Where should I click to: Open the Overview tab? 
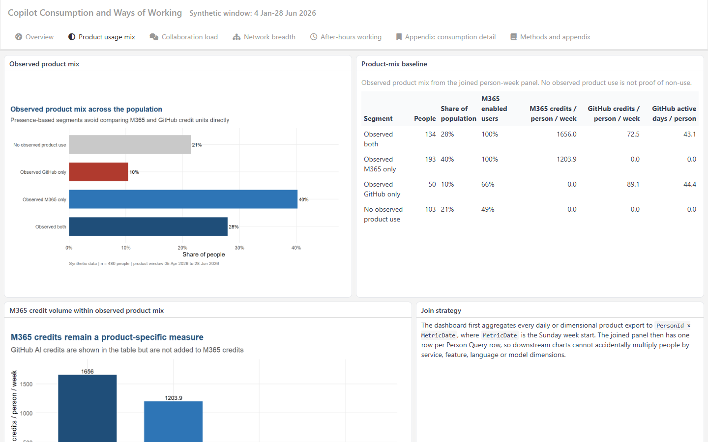(34, 37)
